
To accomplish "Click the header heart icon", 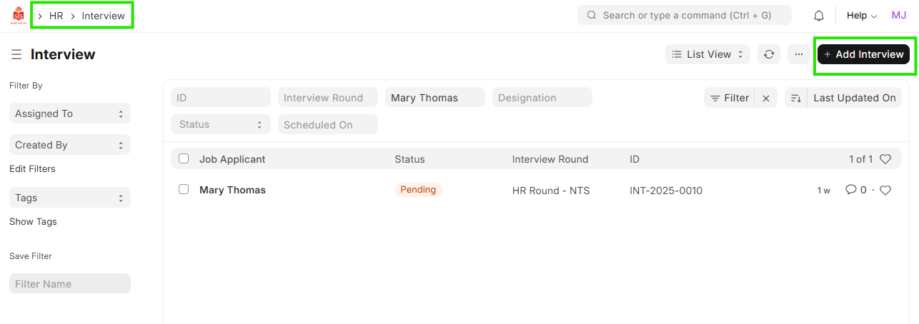I will (885, 160).
